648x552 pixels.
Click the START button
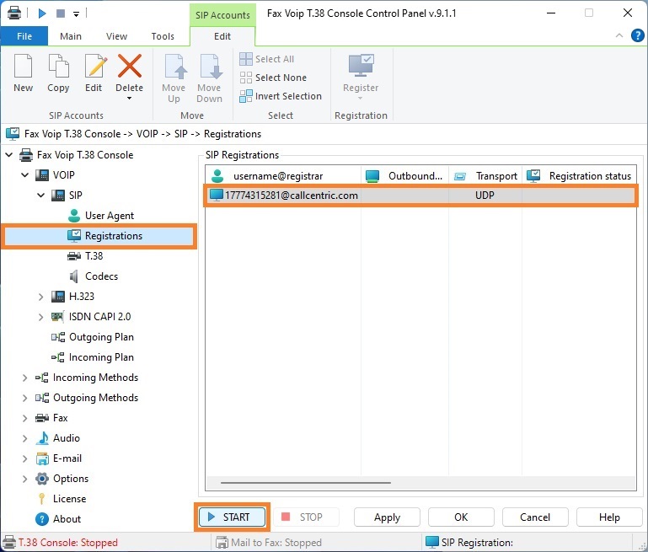point(232,517)
